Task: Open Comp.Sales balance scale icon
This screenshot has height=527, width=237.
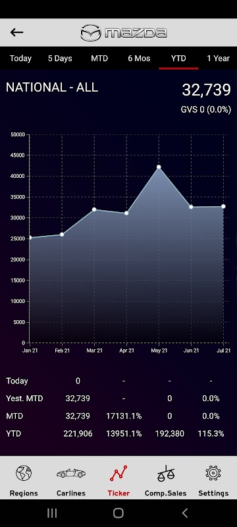Action: 166,474
